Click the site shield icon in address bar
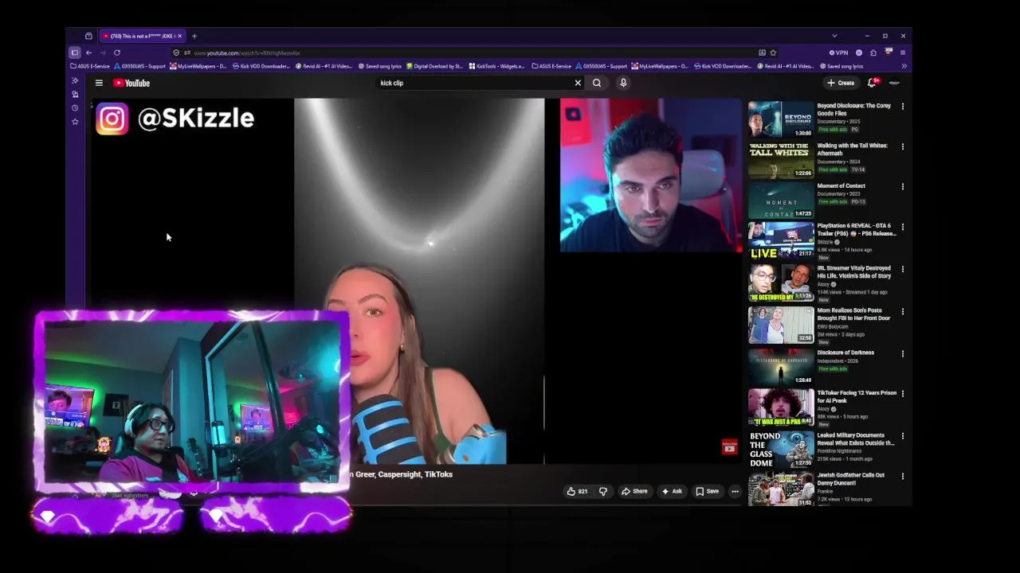 [176, 53]
